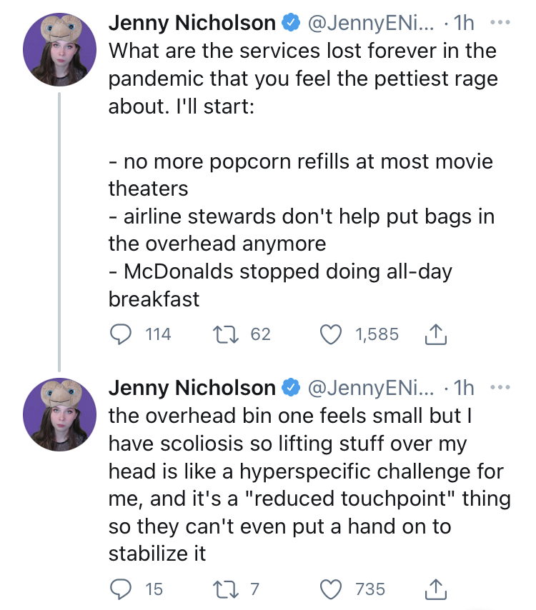Screen dimensions: 536x610
Task: Open the more options menu on first tweet
Action: point(500,23)
